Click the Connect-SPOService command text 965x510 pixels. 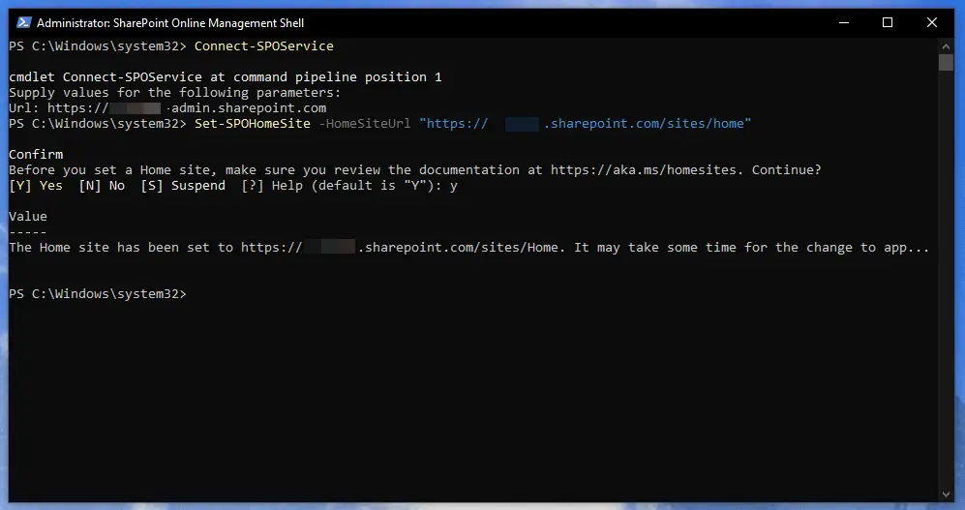point(264,46)
